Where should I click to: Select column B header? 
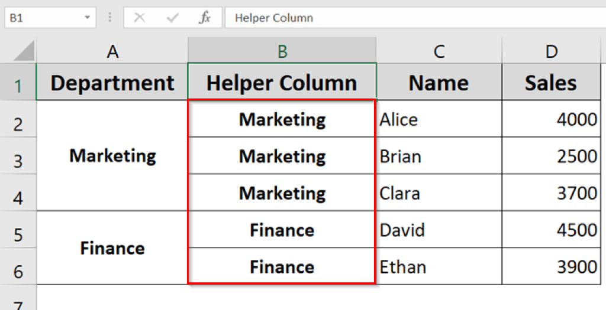click(x=282, y=52)
